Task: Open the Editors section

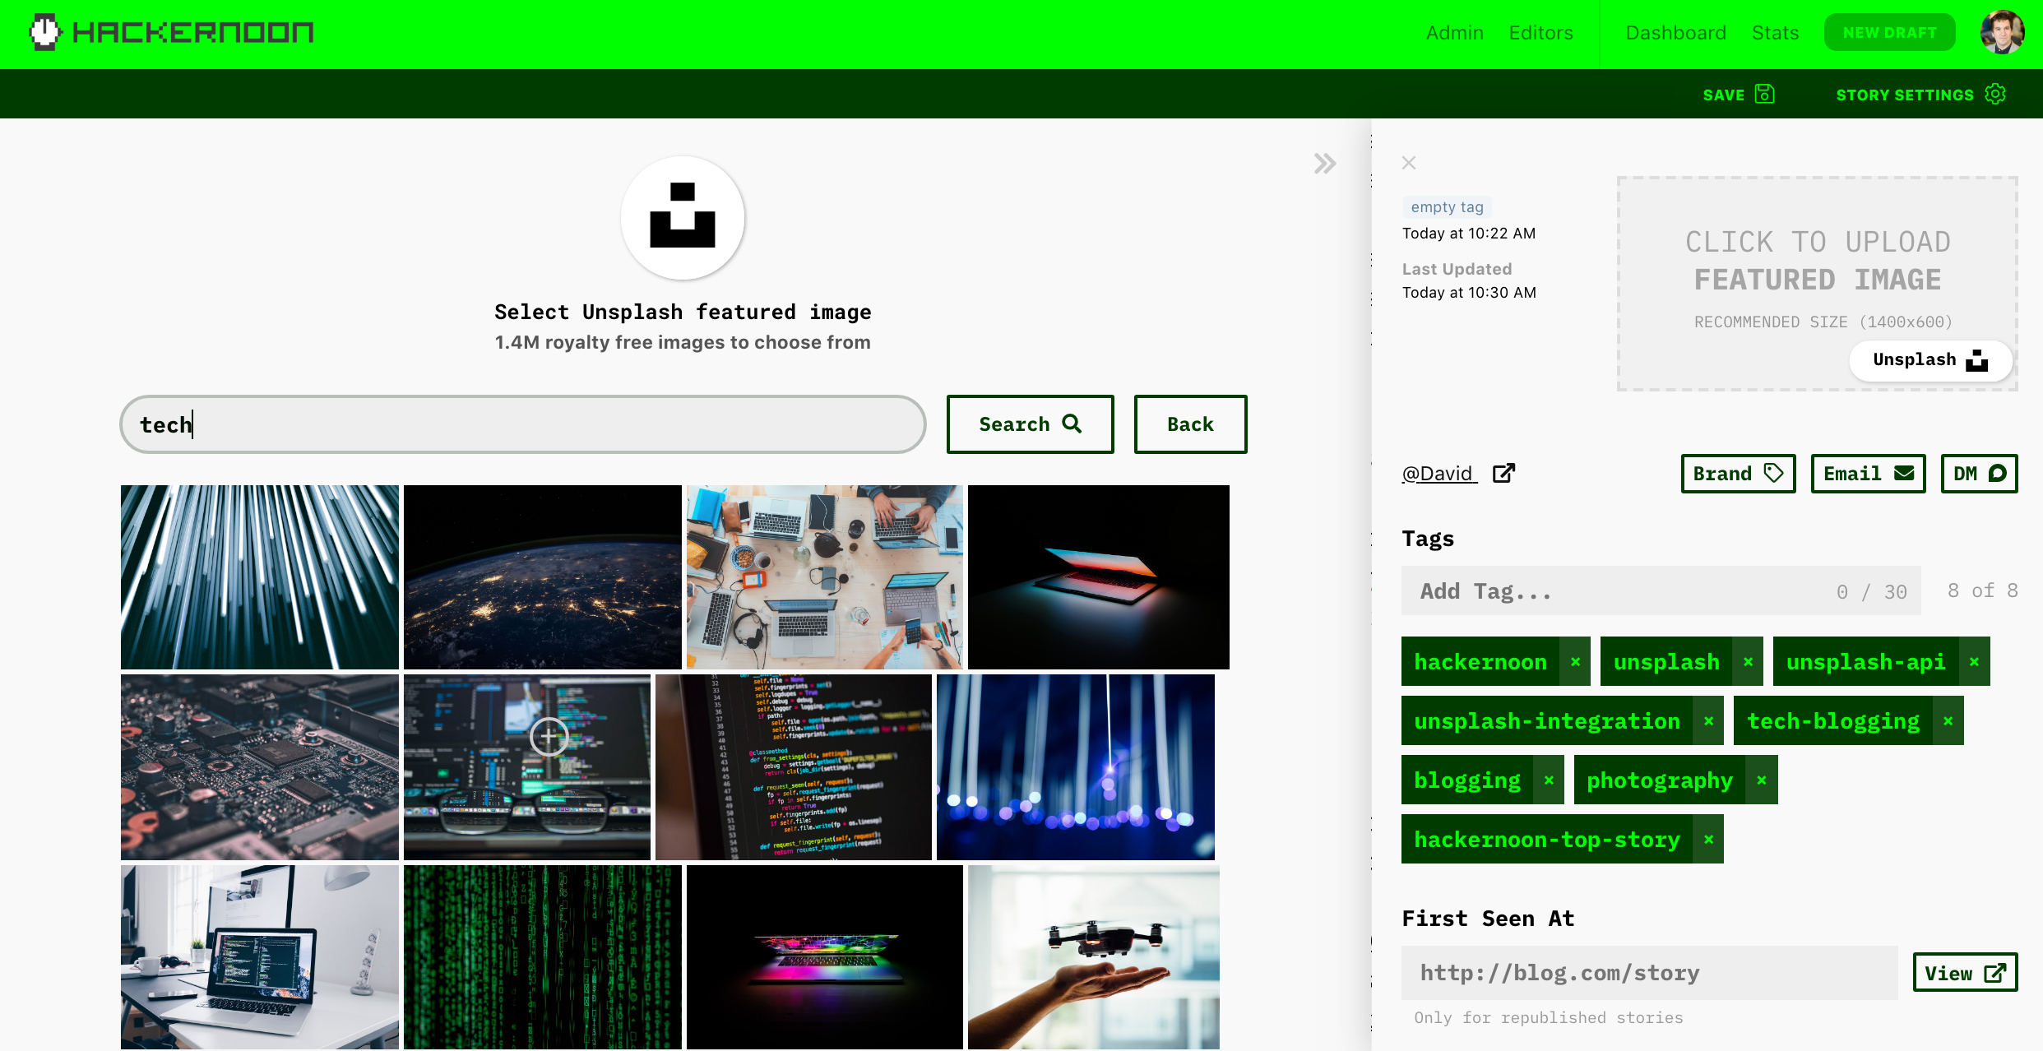Action: [1540, 33]
